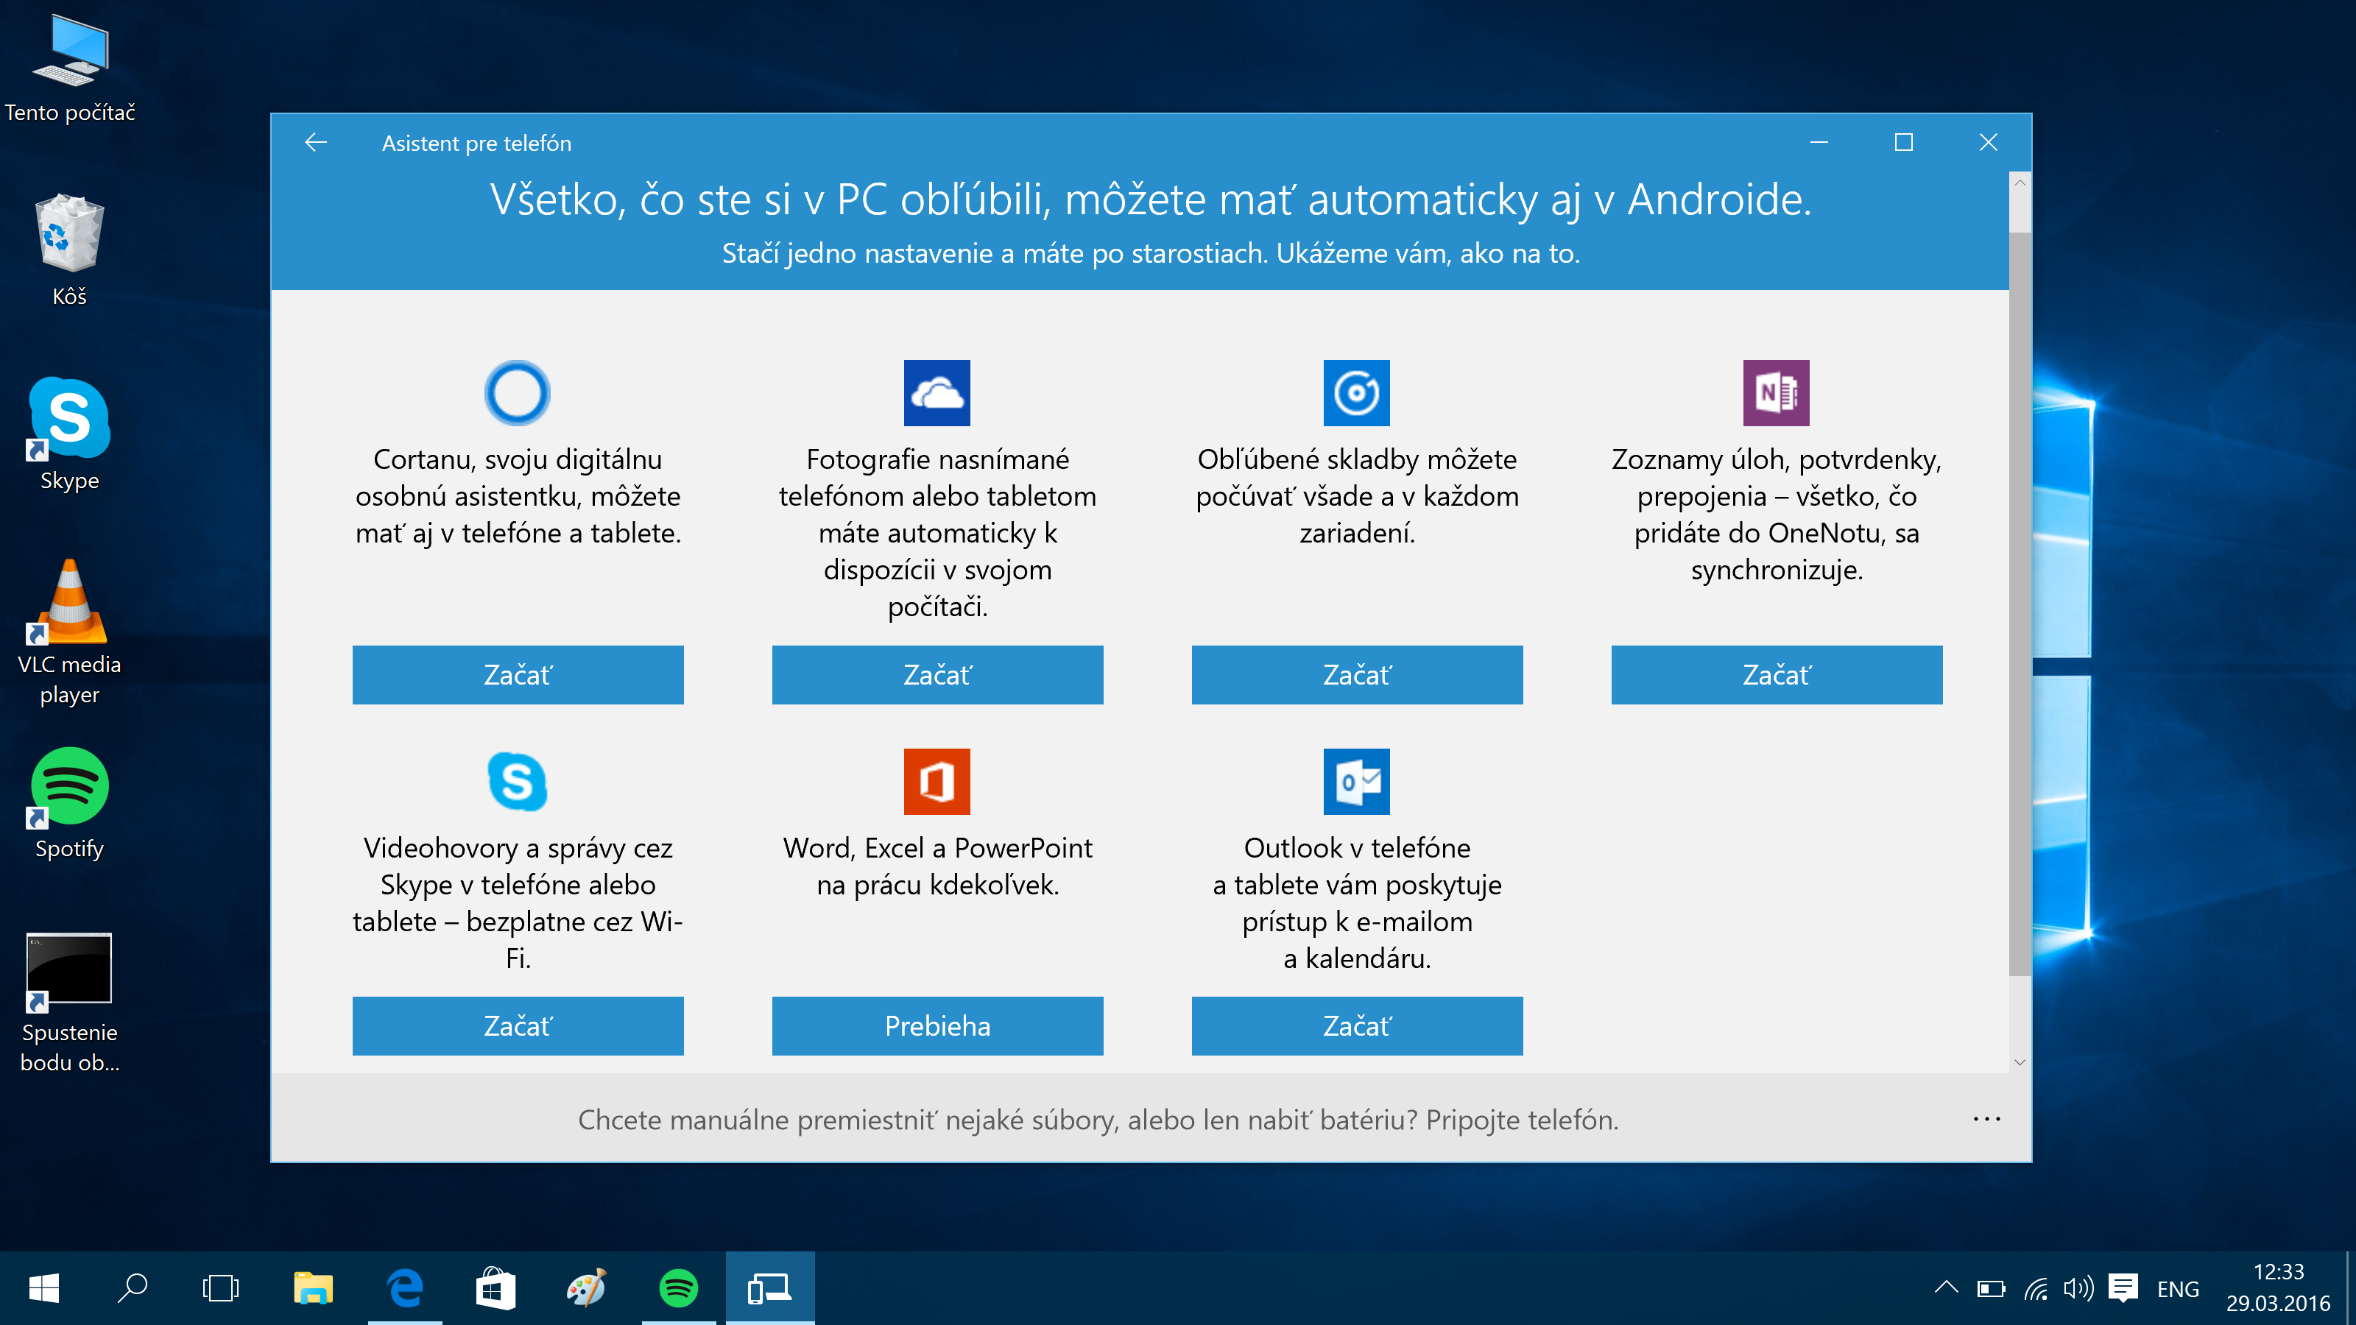Start Cortana setup with its Začať button

coord(518,675)
